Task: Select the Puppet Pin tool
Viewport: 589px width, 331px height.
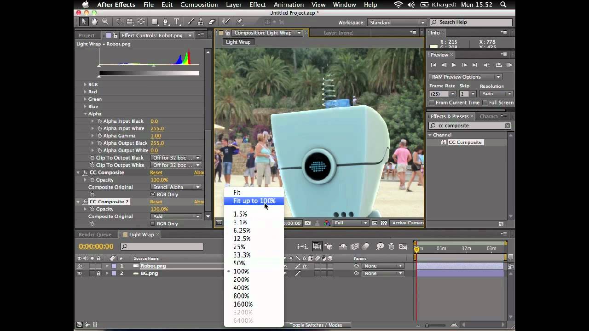Action: 240,22
